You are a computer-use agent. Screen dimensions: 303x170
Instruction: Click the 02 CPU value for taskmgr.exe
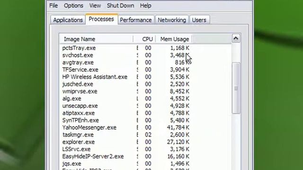point(148,135)
